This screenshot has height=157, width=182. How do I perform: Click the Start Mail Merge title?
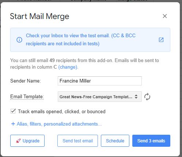(39, 16)
